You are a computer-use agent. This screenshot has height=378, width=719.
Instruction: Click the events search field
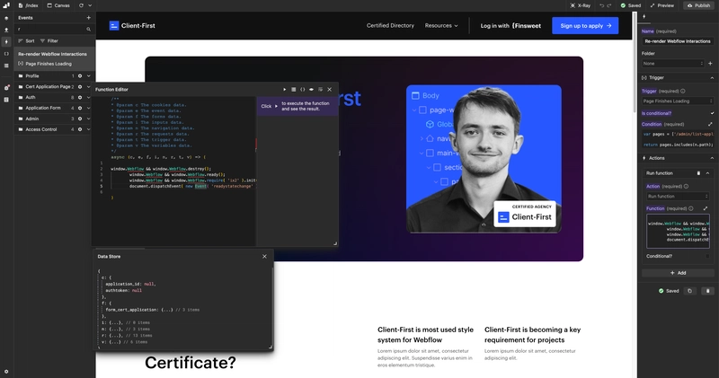click(x=50, y=29)
